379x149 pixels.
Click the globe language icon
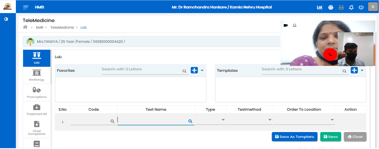coord(331,8)
